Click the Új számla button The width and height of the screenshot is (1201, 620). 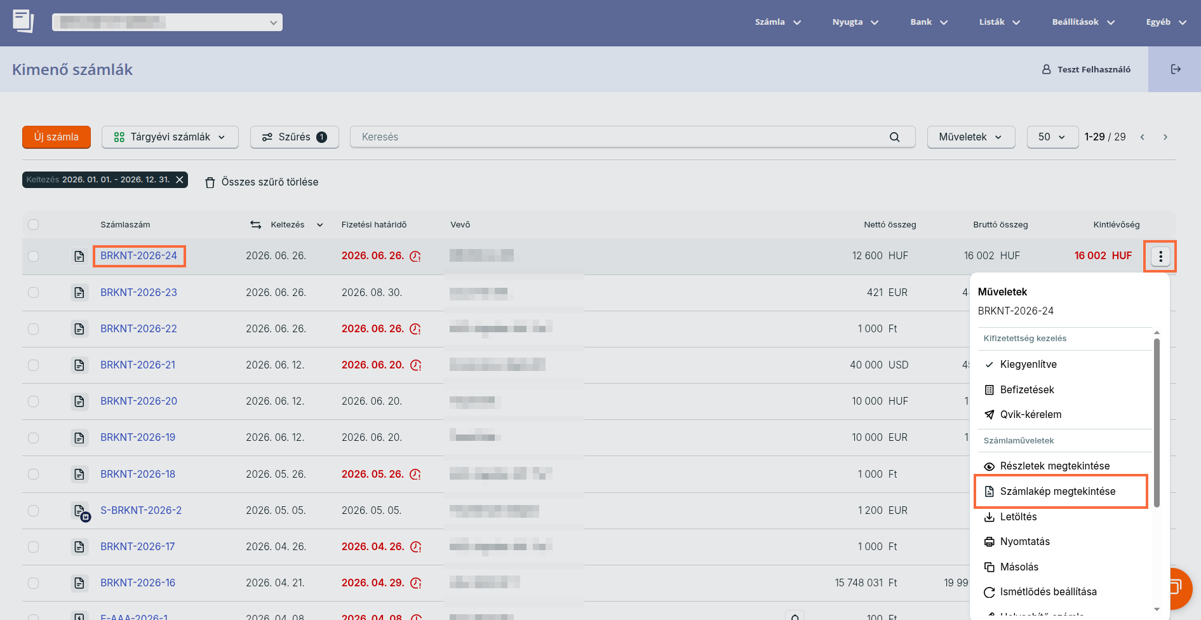[57, 137]
